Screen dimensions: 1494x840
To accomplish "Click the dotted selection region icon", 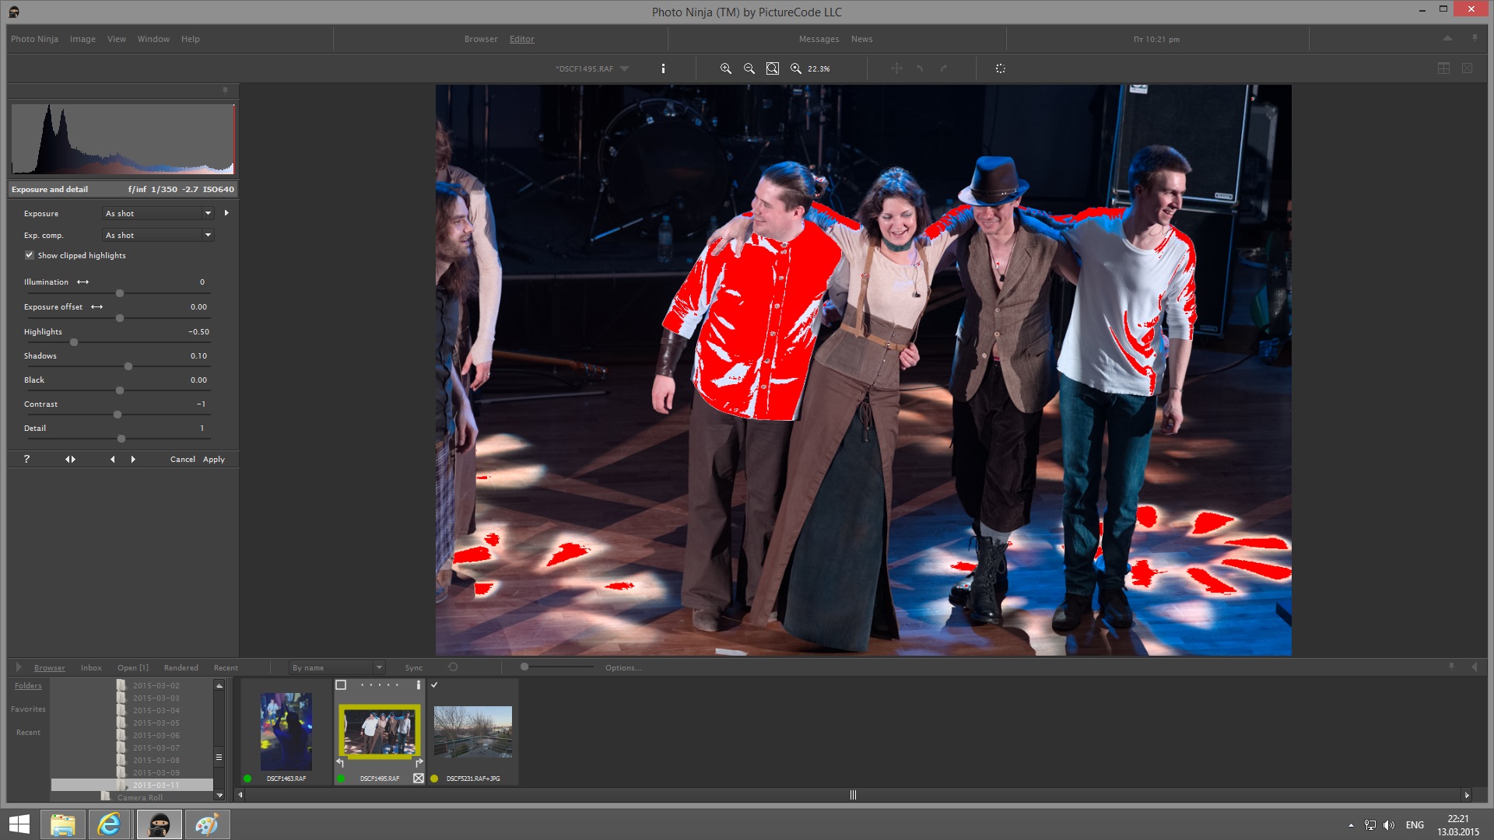I will tap(1001, 68).
